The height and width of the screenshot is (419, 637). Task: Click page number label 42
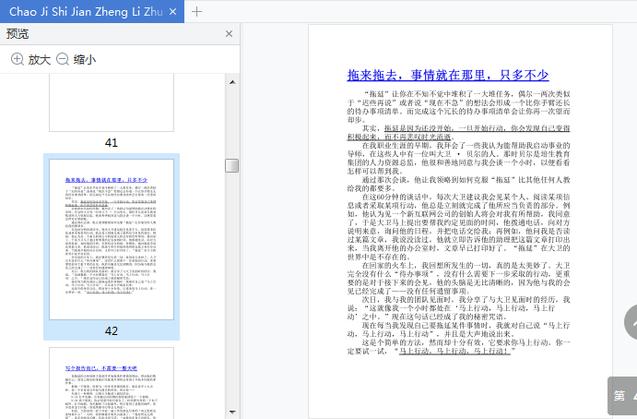(112, 330)
